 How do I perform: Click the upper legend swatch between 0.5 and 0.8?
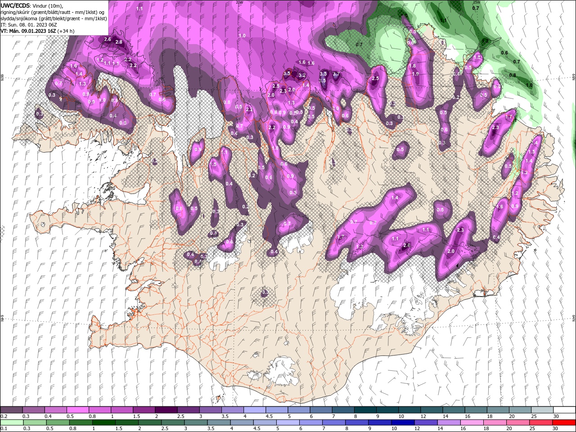78,410
